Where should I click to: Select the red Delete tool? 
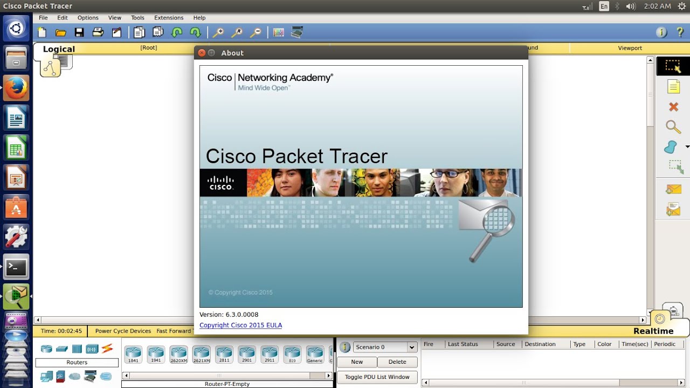click(x=673, y=107)
